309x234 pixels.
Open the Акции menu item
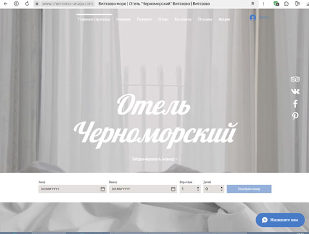point(224,19)
